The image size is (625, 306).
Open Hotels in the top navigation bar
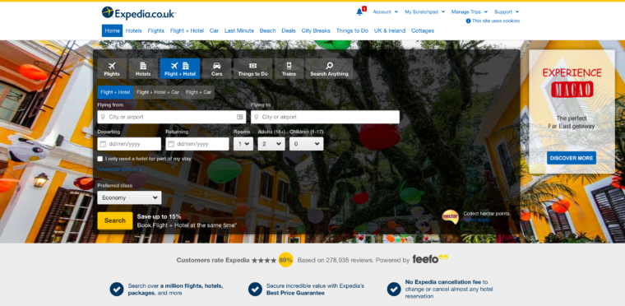[x=133, y=30]
